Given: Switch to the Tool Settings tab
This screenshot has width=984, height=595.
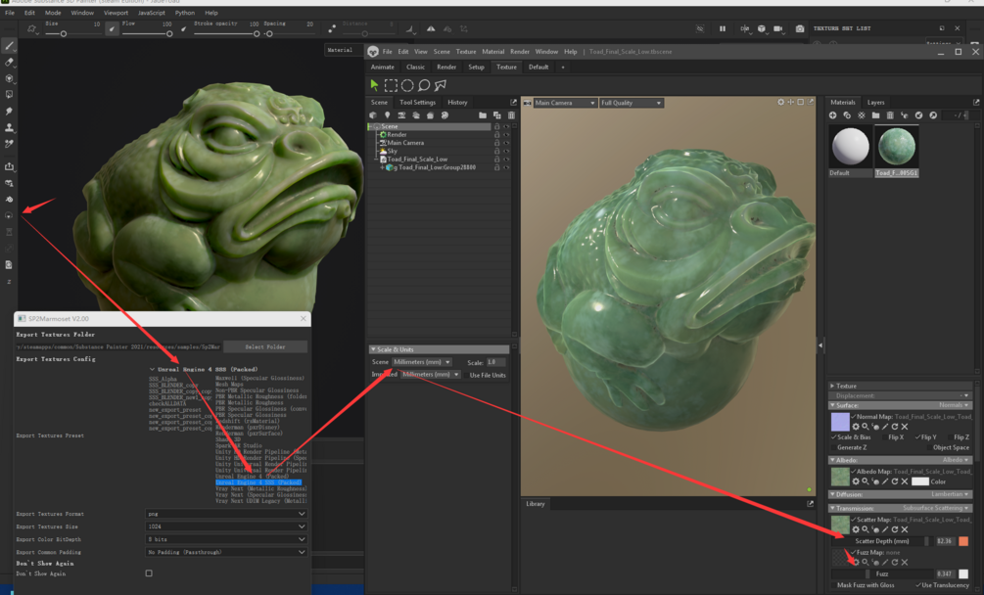Looking at the screenshot, I should coord(417,102).
